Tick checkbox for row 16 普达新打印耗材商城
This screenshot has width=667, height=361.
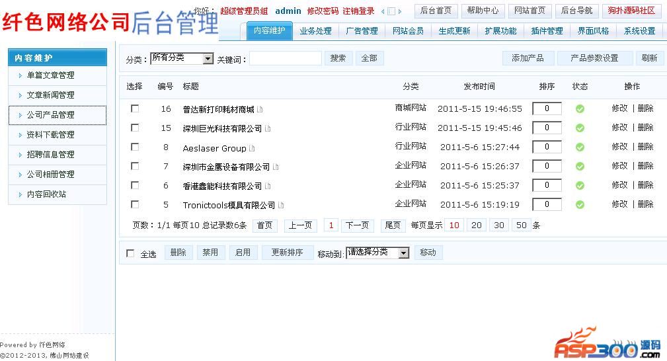(x=135, y=108)
